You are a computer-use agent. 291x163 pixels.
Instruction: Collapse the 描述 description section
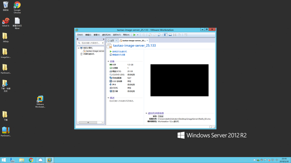point(108,98)
